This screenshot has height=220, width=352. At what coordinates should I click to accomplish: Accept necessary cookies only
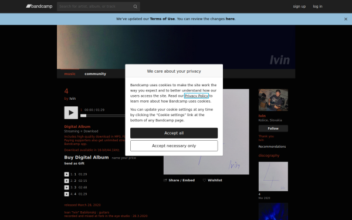[x=174, y=146]
